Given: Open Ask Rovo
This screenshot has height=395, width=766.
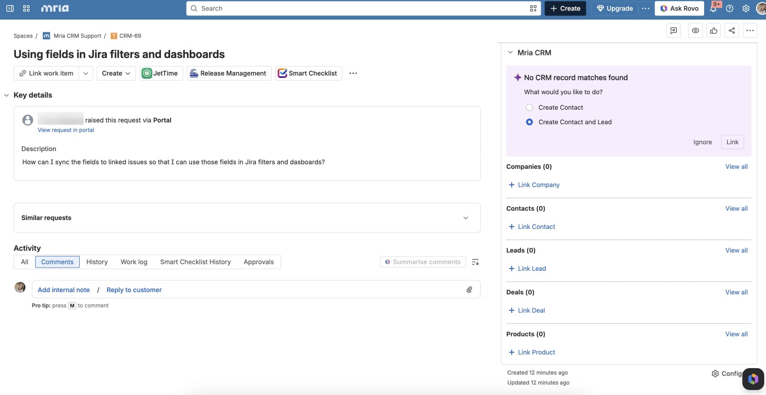Looking at the screenshot, I should click(x=680, y=8).
